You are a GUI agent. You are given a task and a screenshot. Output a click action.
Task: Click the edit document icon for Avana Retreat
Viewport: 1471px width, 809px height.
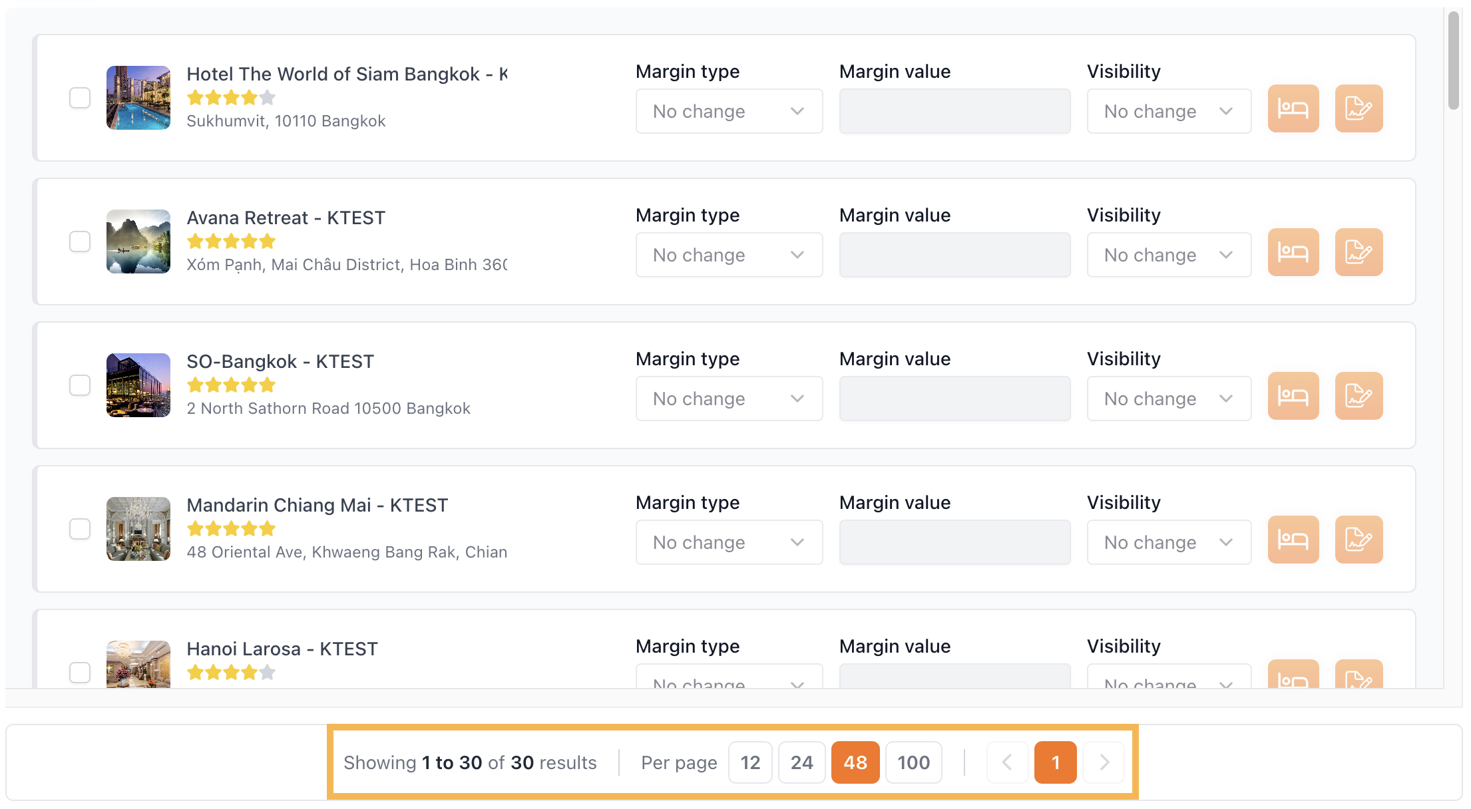click(x=1359, y=252)
